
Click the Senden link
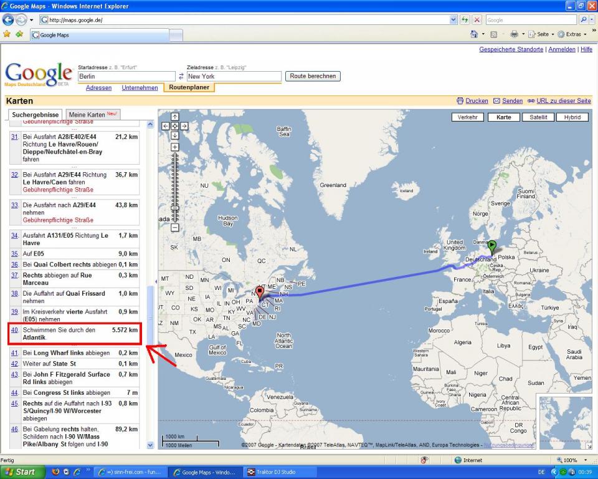512,101
